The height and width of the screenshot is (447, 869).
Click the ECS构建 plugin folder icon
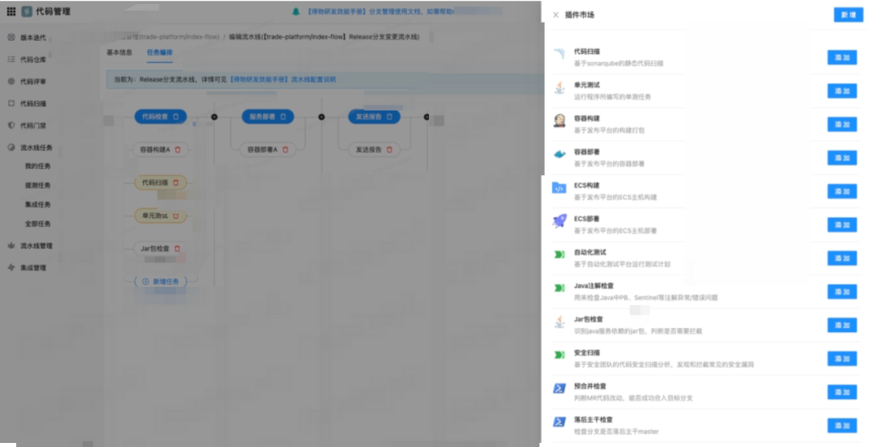[559, 188]
